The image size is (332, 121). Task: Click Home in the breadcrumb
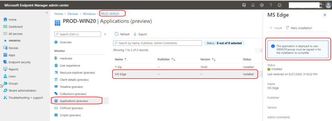[x=58, y=14]
